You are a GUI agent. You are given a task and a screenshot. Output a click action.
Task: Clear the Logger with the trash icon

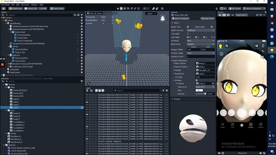pyautogui.click(x=87, y=90)
